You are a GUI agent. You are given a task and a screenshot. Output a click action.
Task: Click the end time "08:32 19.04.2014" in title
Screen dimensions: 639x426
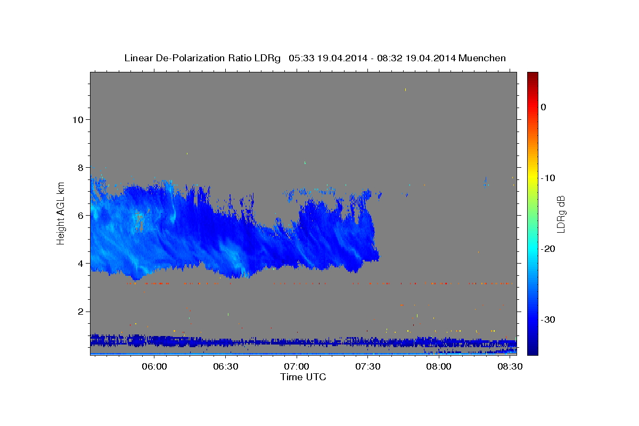pyautogui.click(x=416, y=58)
